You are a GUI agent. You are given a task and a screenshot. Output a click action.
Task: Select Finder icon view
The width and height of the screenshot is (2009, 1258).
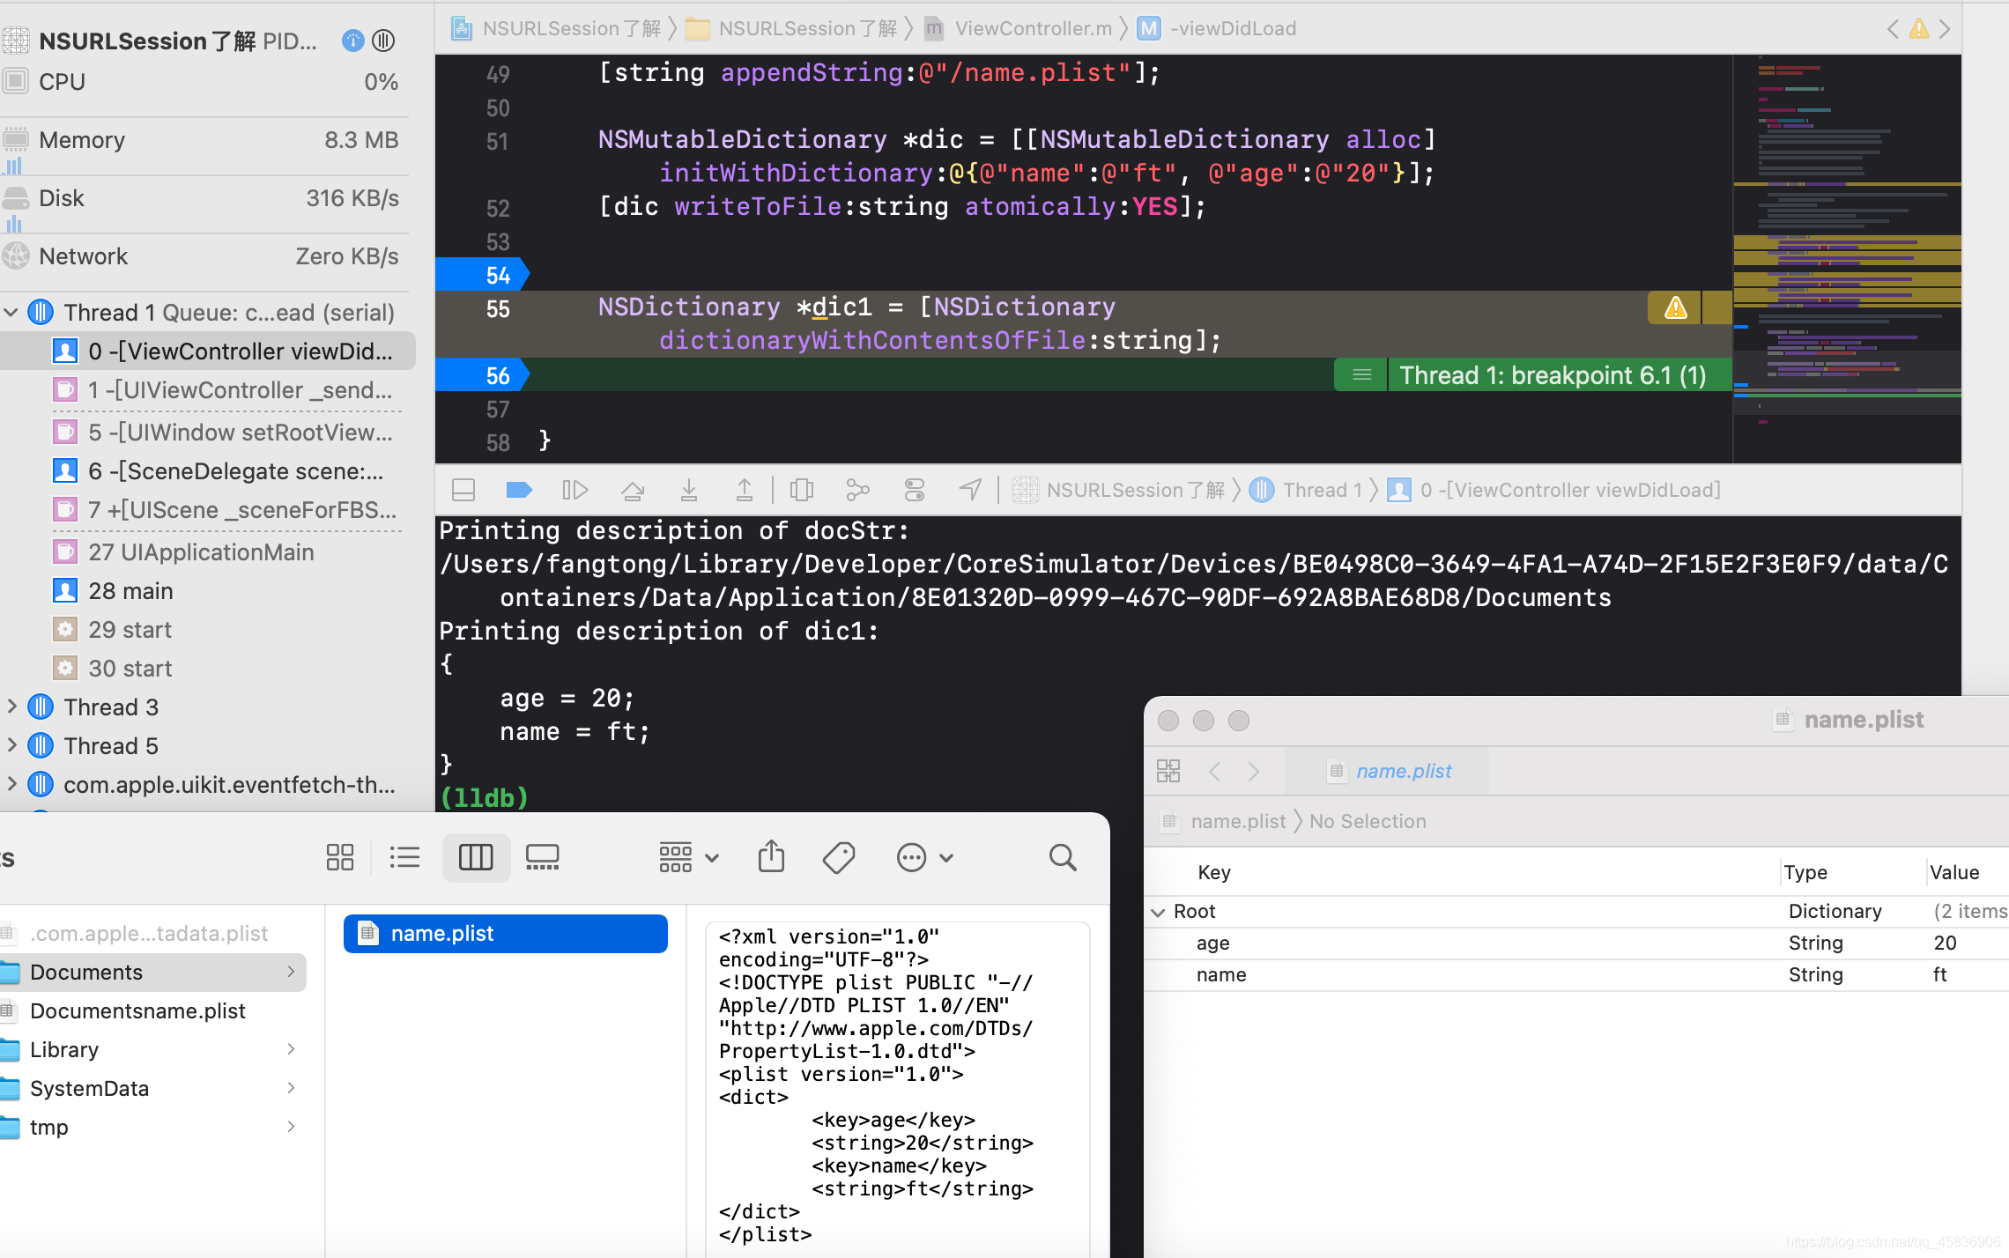click(x=340, y=857)
